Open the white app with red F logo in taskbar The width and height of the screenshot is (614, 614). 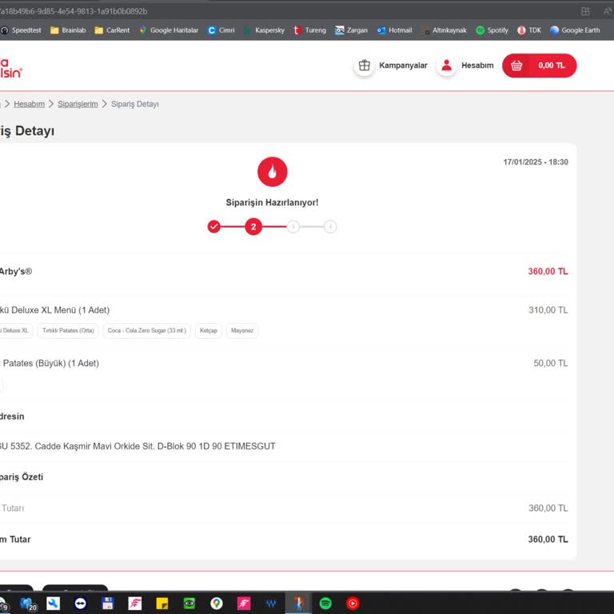(x=134, y=604)
